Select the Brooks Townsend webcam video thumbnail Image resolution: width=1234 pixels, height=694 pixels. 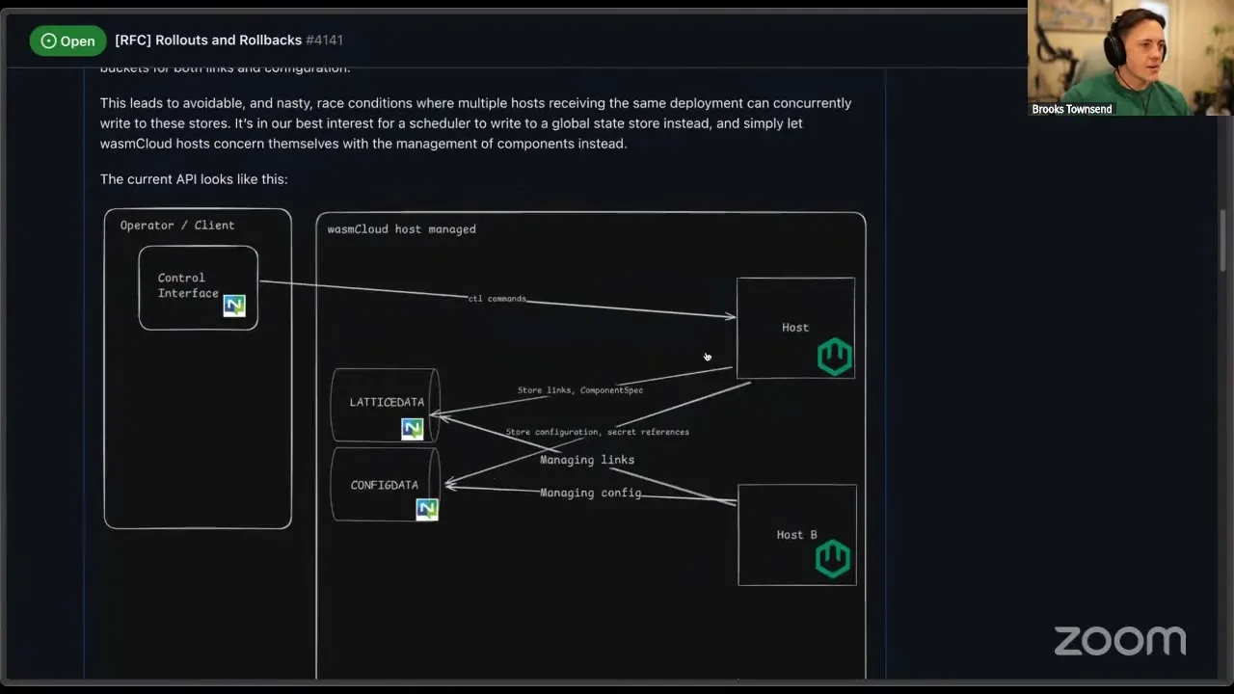1131,58
